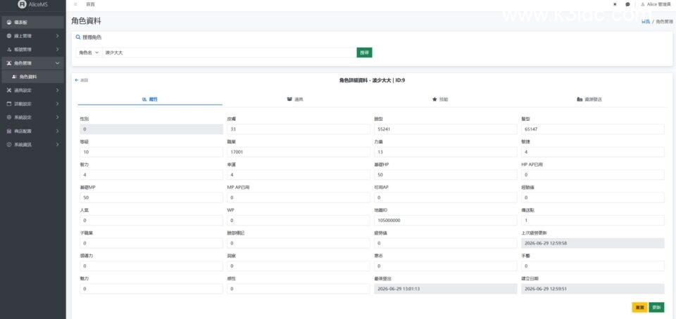676x319 pixels.
Task: Click the 力量 field showing 13
Action: click(x=445, y=152)
